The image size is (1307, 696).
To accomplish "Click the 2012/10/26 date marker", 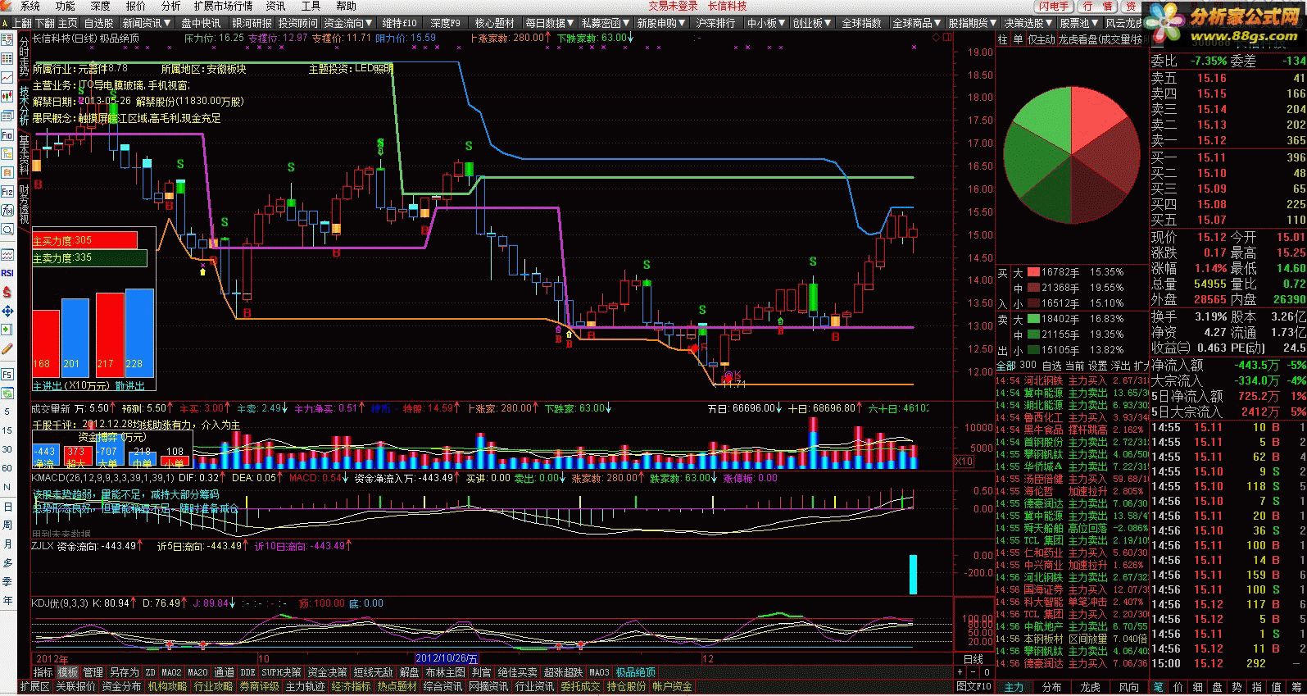I will [x=447, y=658].
